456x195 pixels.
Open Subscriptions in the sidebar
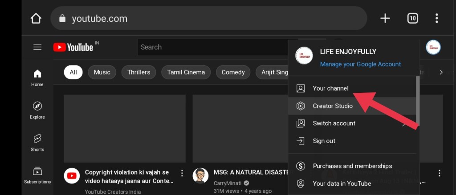37,175
